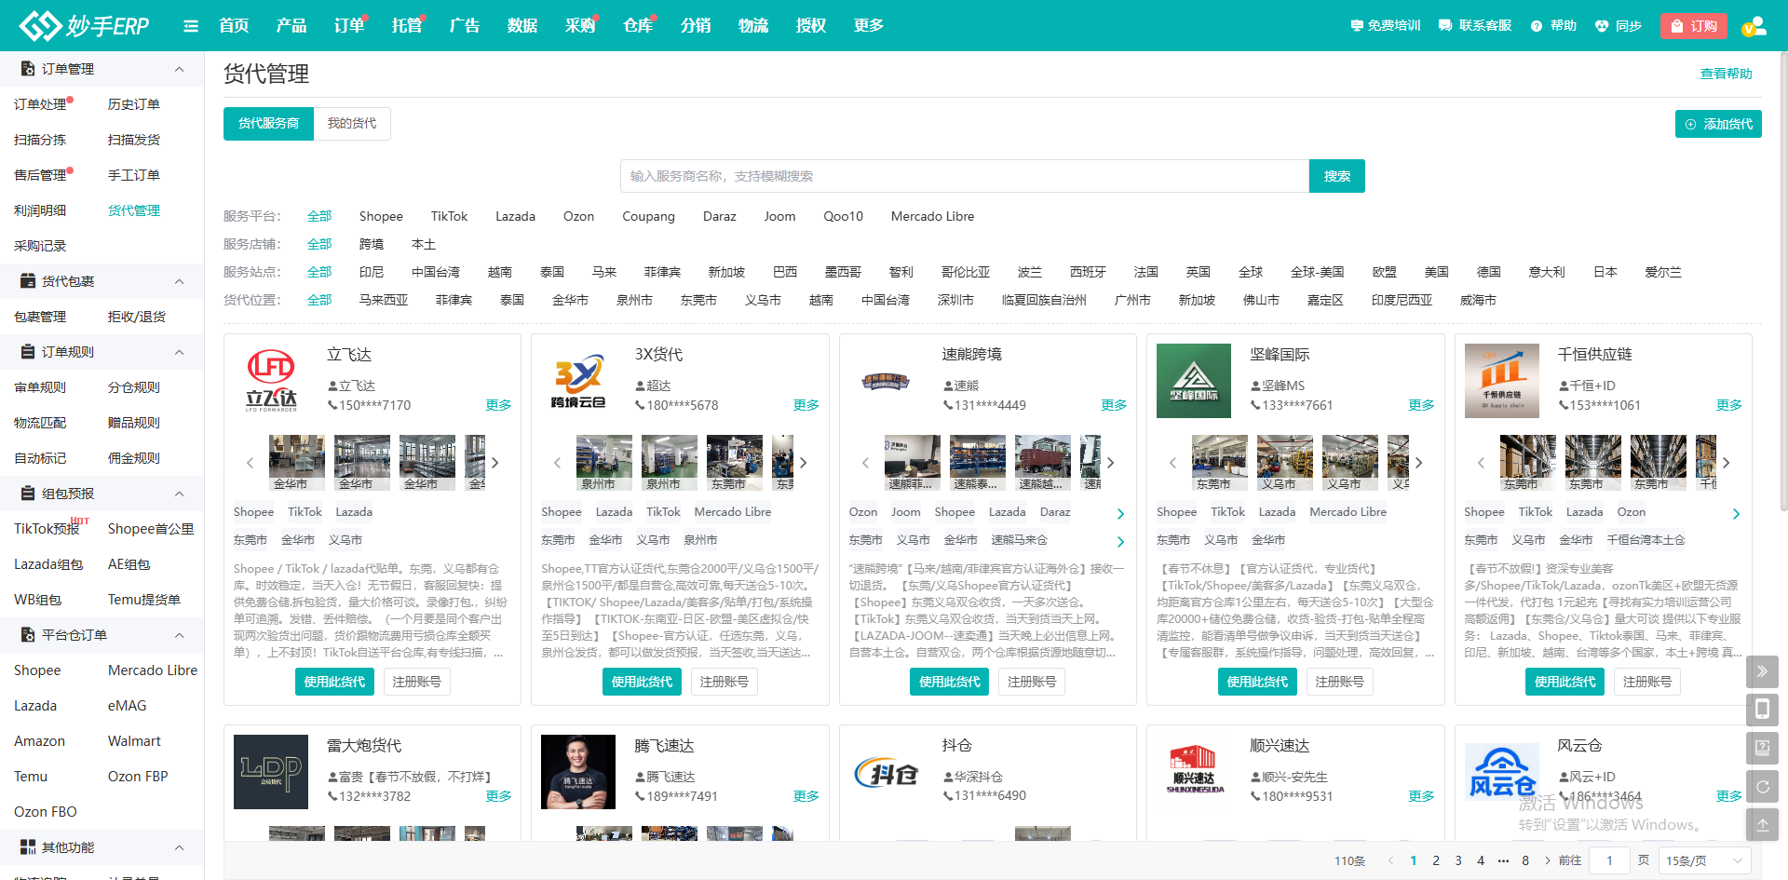
Task: Click the 订购 cart button
Action: (x=1693, y=26)
